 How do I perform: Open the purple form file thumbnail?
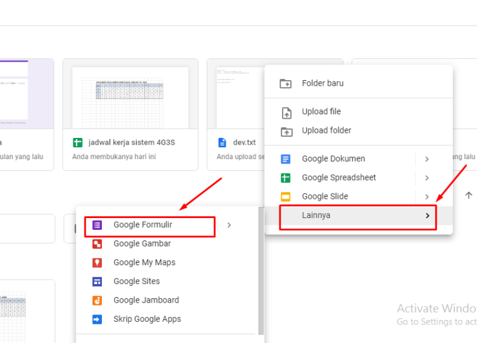click(27, 94)
